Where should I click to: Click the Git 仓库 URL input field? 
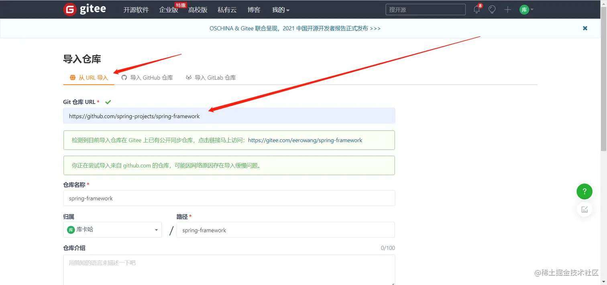tap(229, 116)
